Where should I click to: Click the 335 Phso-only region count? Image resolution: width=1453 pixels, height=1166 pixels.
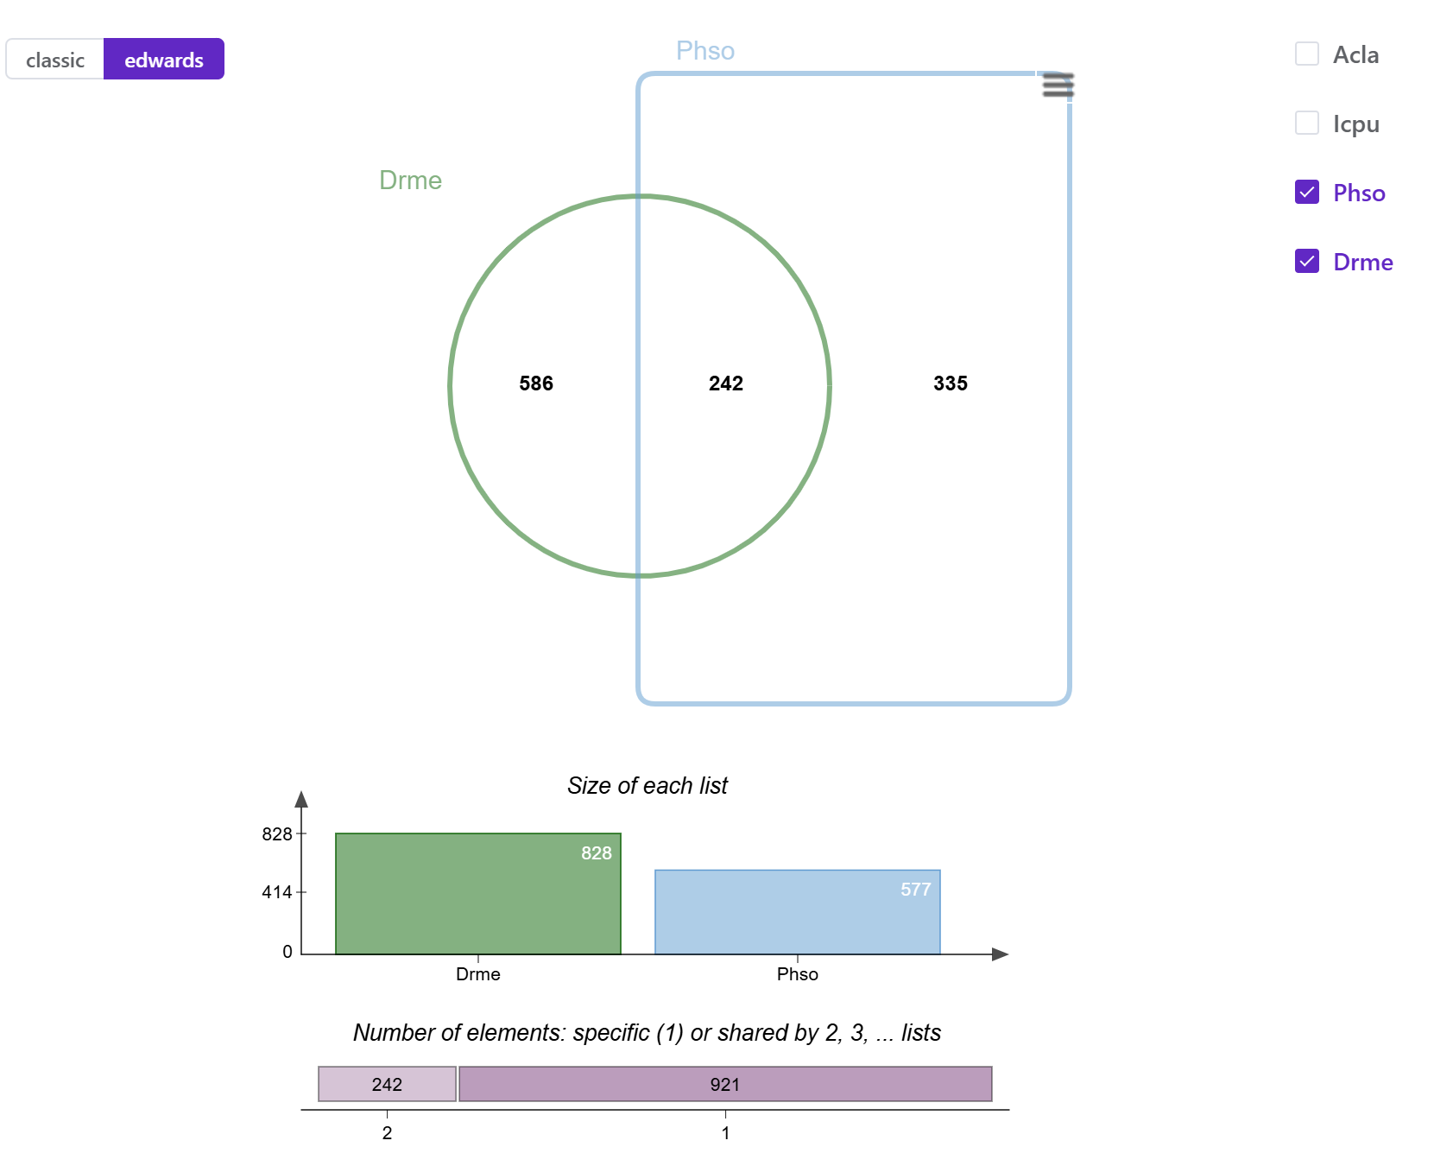pos(951,383)
